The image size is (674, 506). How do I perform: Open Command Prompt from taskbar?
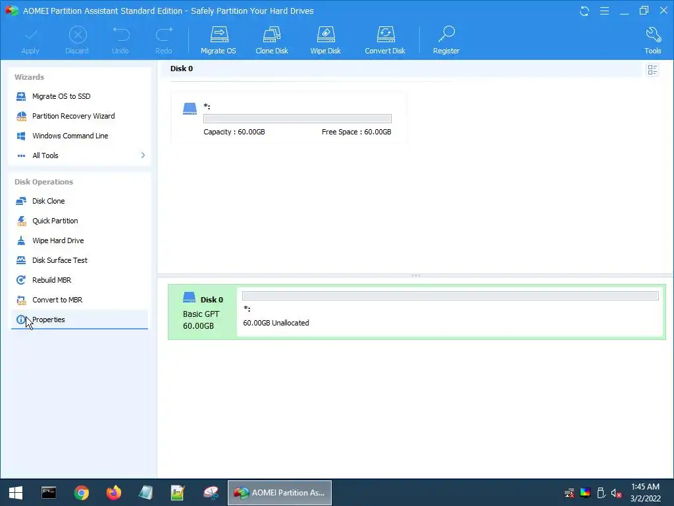49,493
